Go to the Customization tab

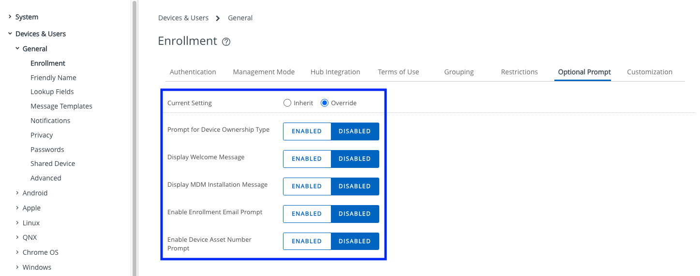(649, 72)
